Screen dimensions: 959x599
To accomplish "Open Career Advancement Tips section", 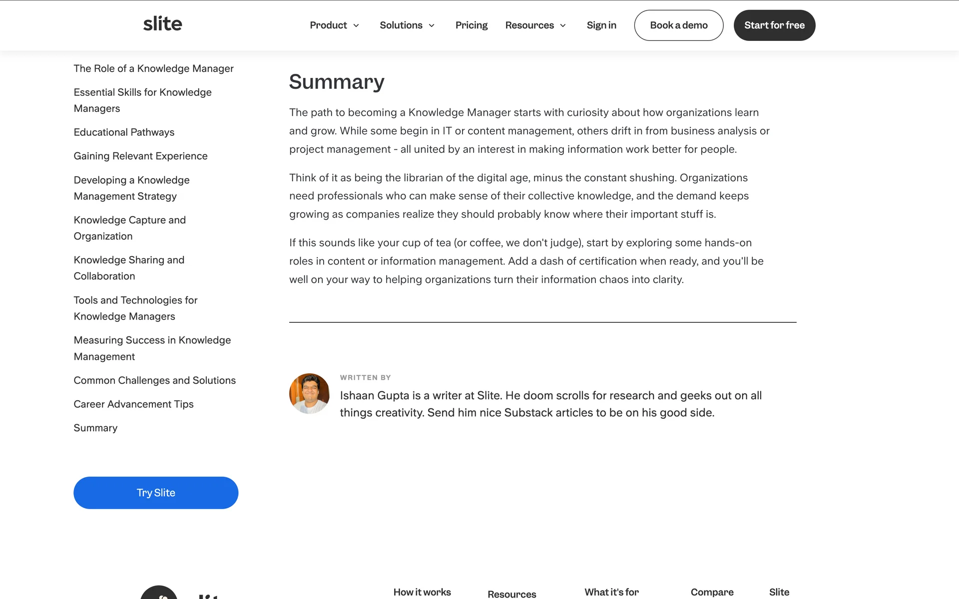I will click(133, 404).
